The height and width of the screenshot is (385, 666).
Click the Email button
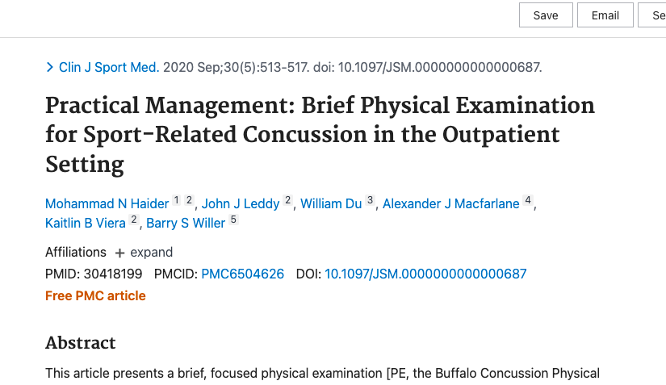605,15
